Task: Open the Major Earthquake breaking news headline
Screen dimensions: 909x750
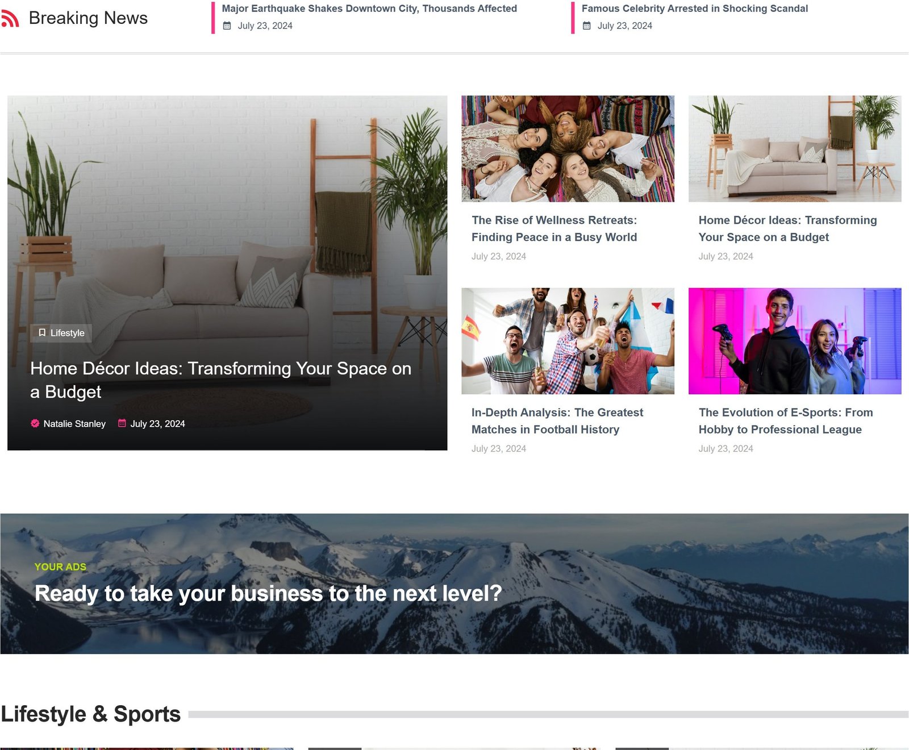Action: (369, 9)
